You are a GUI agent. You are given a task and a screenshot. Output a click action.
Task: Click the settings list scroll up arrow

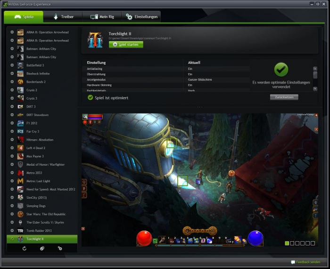315,69
